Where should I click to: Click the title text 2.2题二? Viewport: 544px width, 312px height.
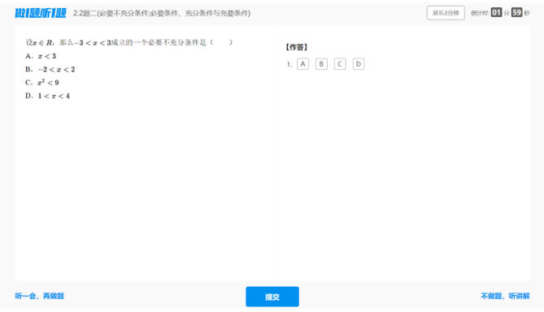click(x=85, y=13)
